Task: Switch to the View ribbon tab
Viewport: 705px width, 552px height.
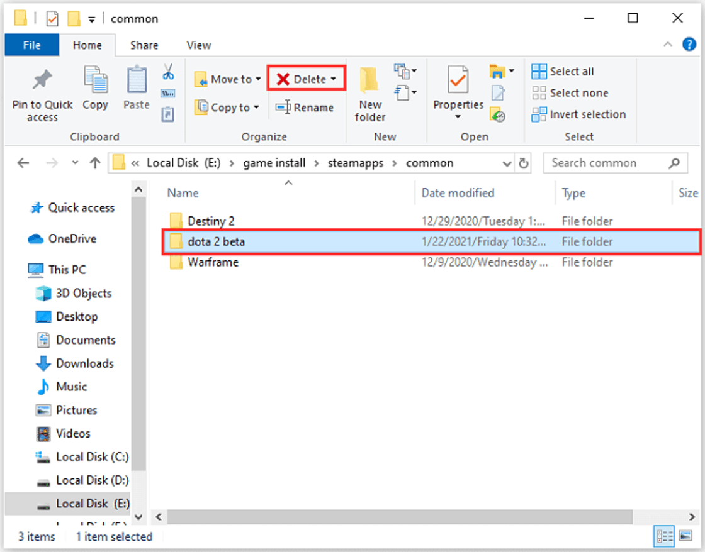Action: [x=198, y=45]
